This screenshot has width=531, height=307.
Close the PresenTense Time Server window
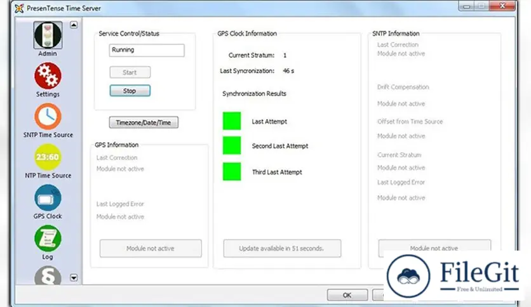point(502,6)
